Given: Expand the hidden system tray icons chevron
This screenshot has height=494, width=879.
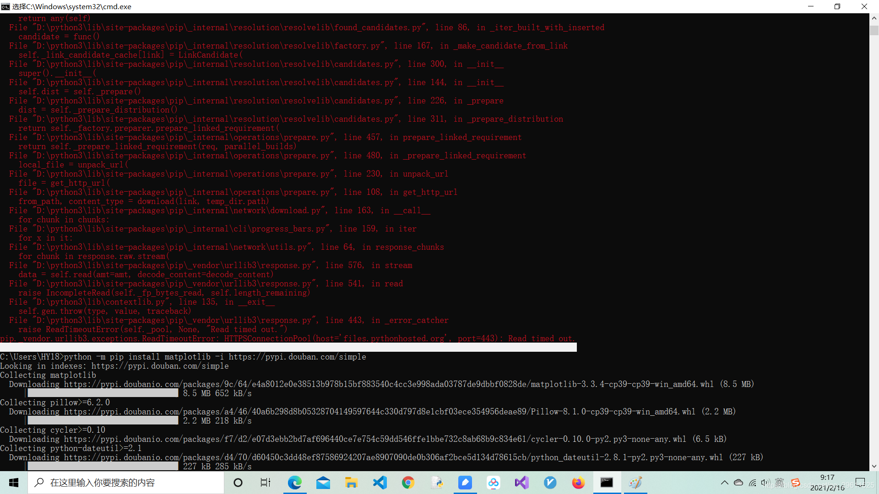Looking at the screenshot, I should point(724,483).
